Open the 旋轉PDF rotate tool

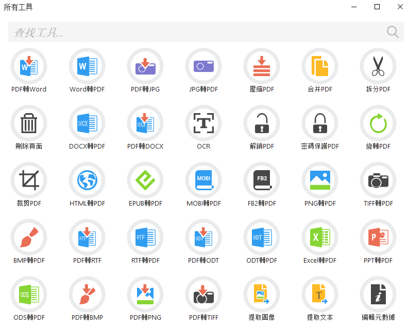pos(378,123)
